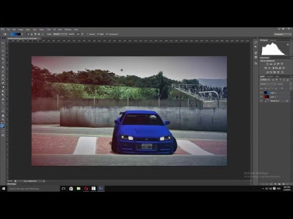This screenshot has height=219, width=293.
Task: Open the Filter menu
Action: pyautogui.click(x=49, y=30)
